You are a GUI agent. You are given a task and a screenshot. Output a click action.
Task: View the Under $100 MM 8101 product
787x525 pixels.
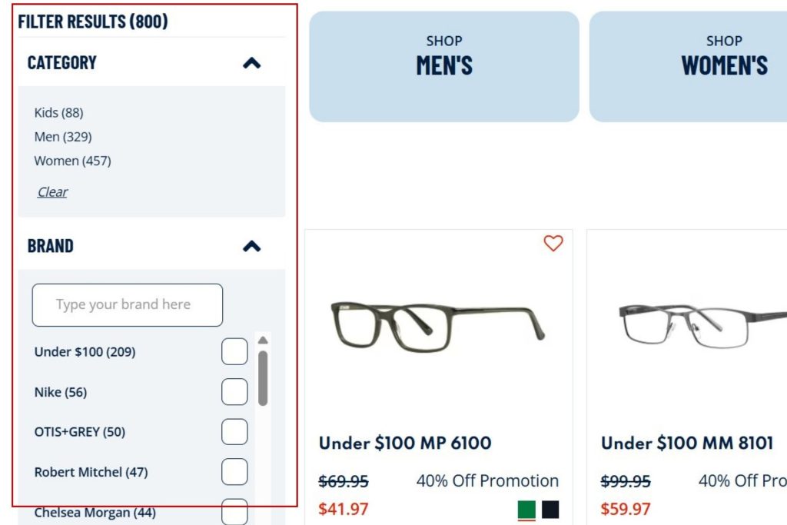(688, 443)
